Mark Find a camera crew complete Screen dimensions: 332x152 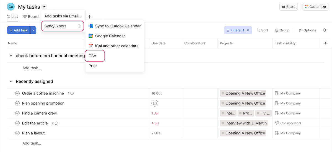[17, 113]
